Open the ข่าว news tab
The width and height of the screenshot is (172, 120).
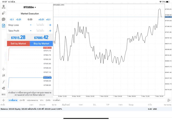42,100
